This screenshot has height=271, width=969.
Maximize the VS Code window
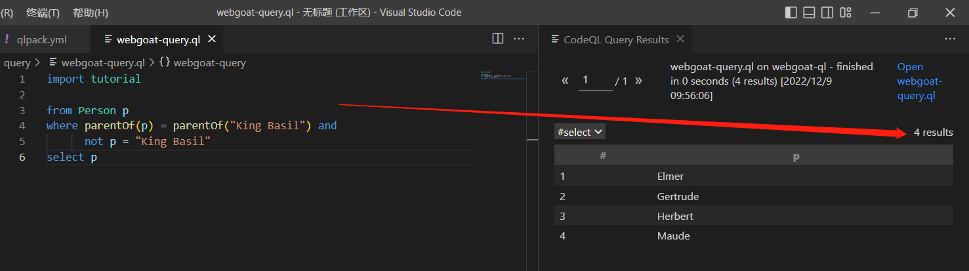tap(913, 12)
